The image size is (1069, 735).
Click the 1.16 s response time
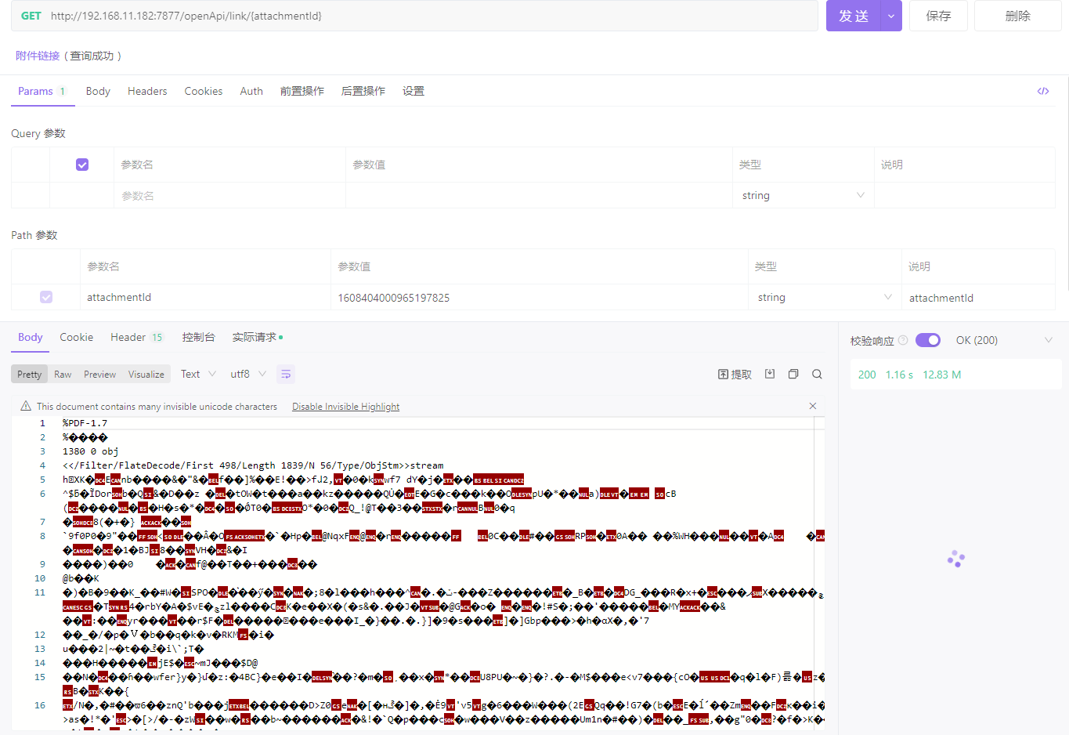(x=899, y=375)
